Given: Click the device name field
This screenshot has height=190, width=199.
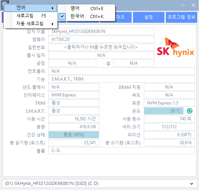Looking at the screenshot, I should [101, 31].
